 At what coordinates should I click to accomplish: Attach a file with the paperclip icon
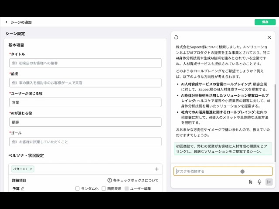[x=250, y=182]
